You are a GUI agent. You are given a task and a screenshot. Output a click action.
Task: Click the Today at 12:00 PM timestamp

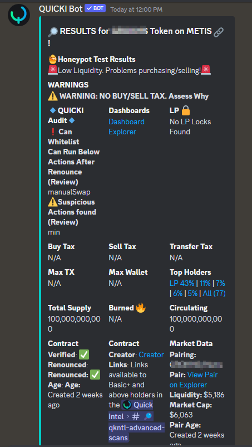[x=136, y=9]
